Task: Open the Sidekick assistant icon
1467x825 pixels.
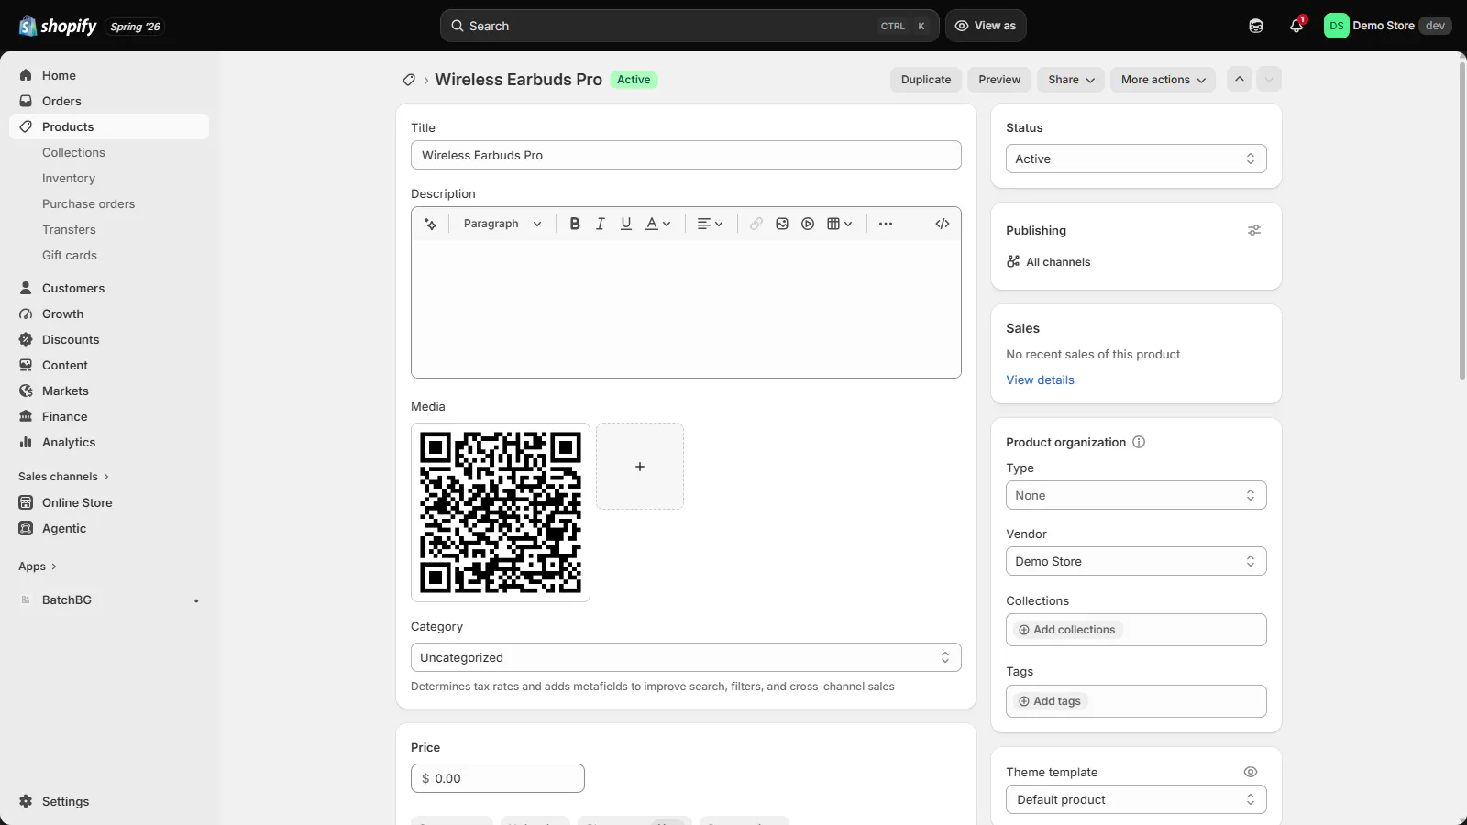Action: [x=1256, y=26]
